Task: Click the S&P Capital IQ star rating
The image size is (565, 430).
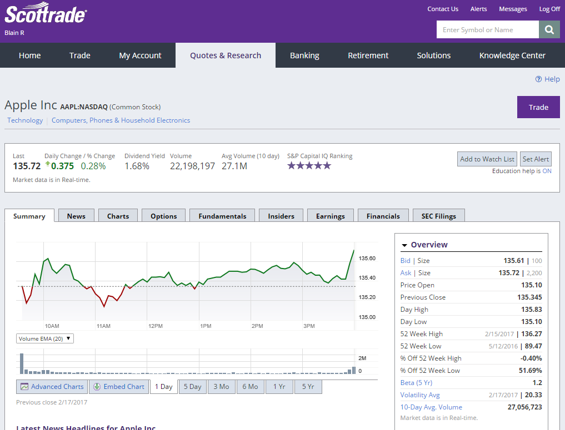Action: 309,166
